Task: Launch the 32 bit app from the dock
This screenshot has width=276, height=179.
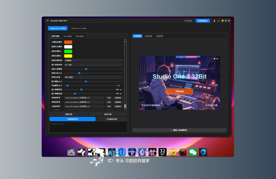Action: pyautogui.click(x=163, y=152)
